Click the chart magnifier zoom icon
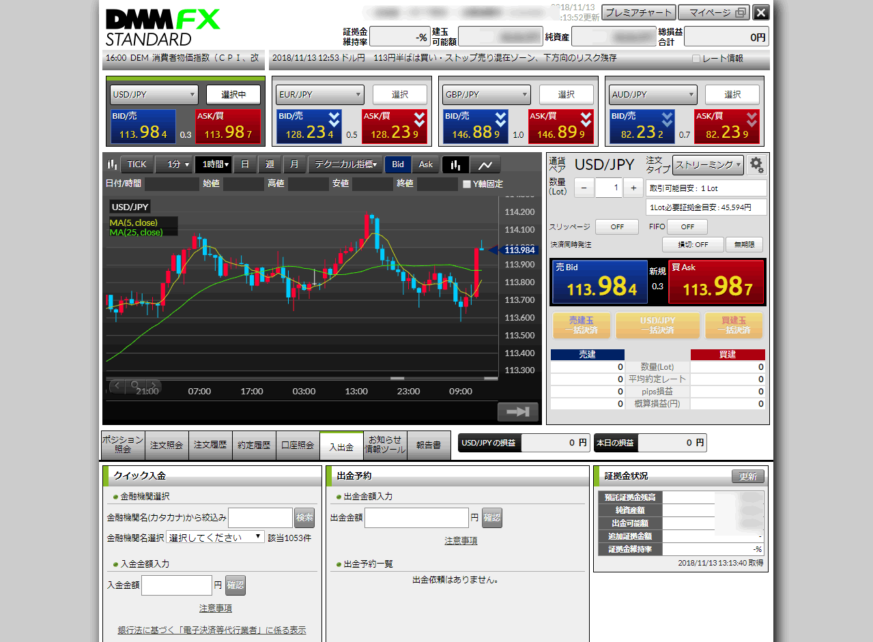This screenshot has width=873, height=642. [135, 386]
